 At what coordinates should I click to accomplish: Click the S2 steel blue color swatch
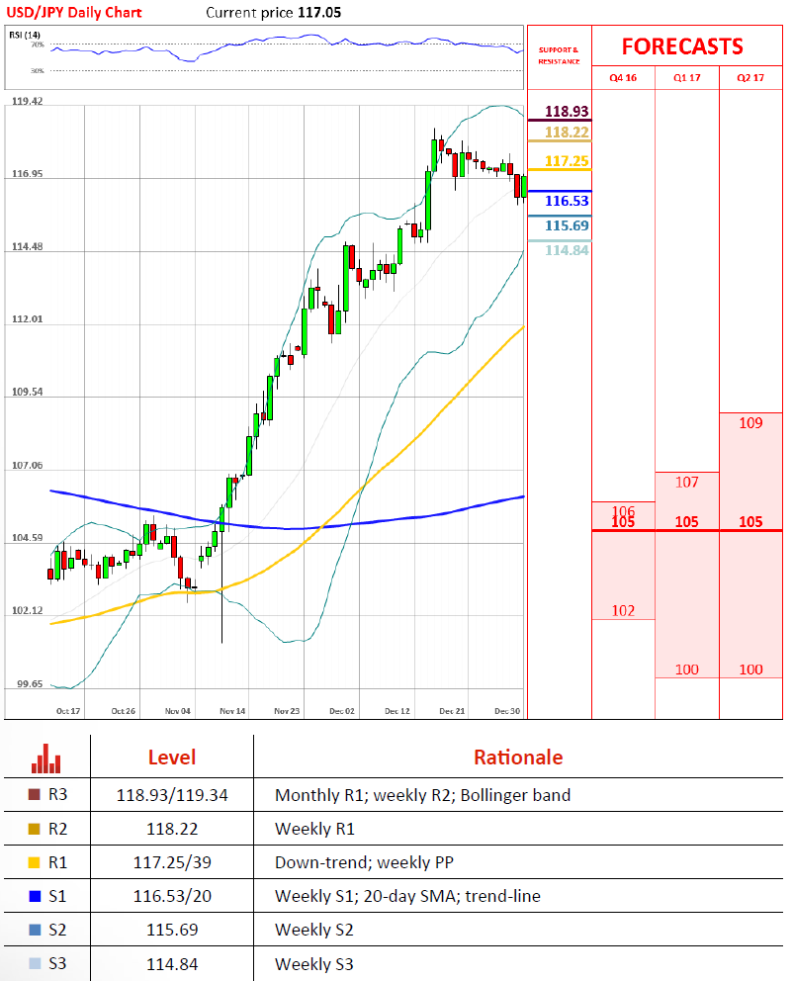pyautogui.click(x=35, y=930)
